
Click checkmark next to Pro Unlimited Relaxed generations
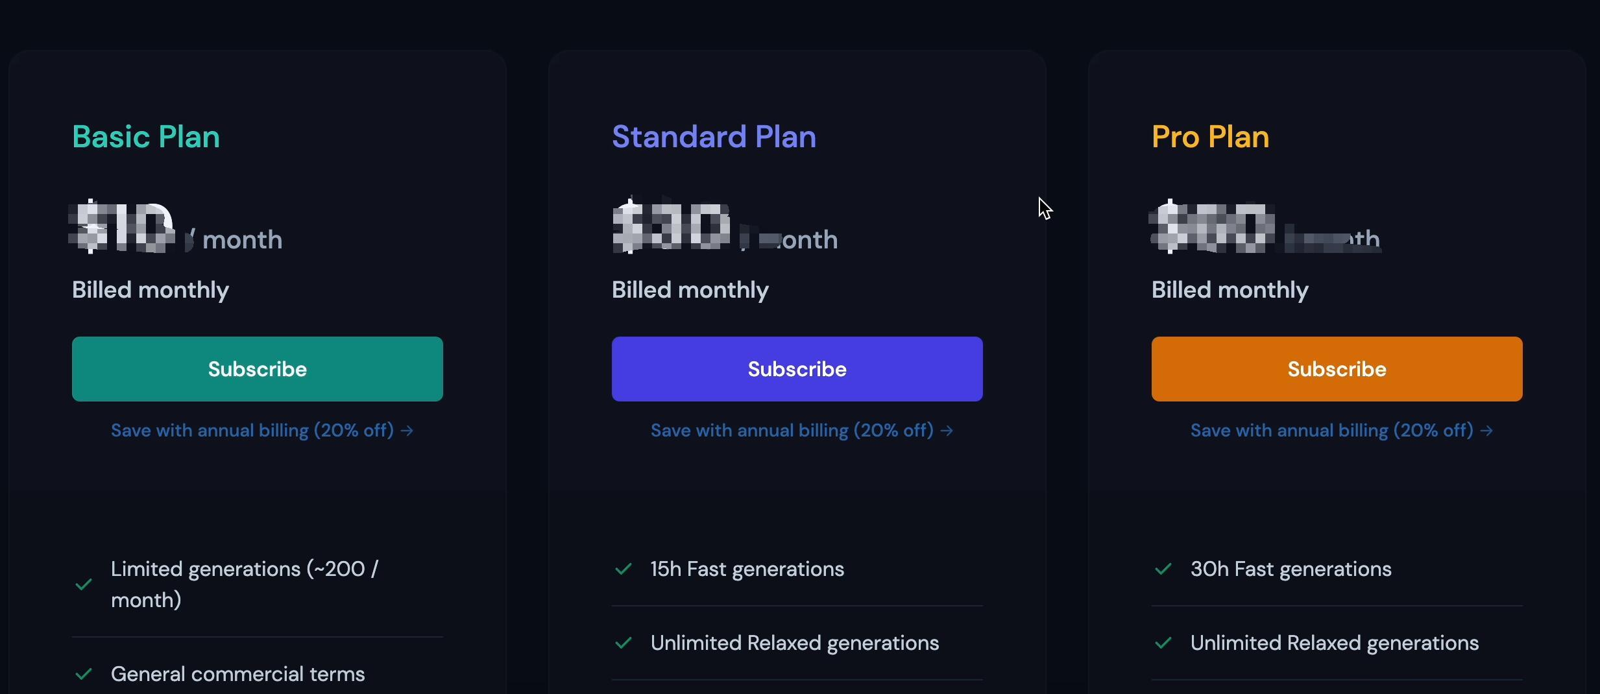pyautogui.click(x=1163, y=643)
